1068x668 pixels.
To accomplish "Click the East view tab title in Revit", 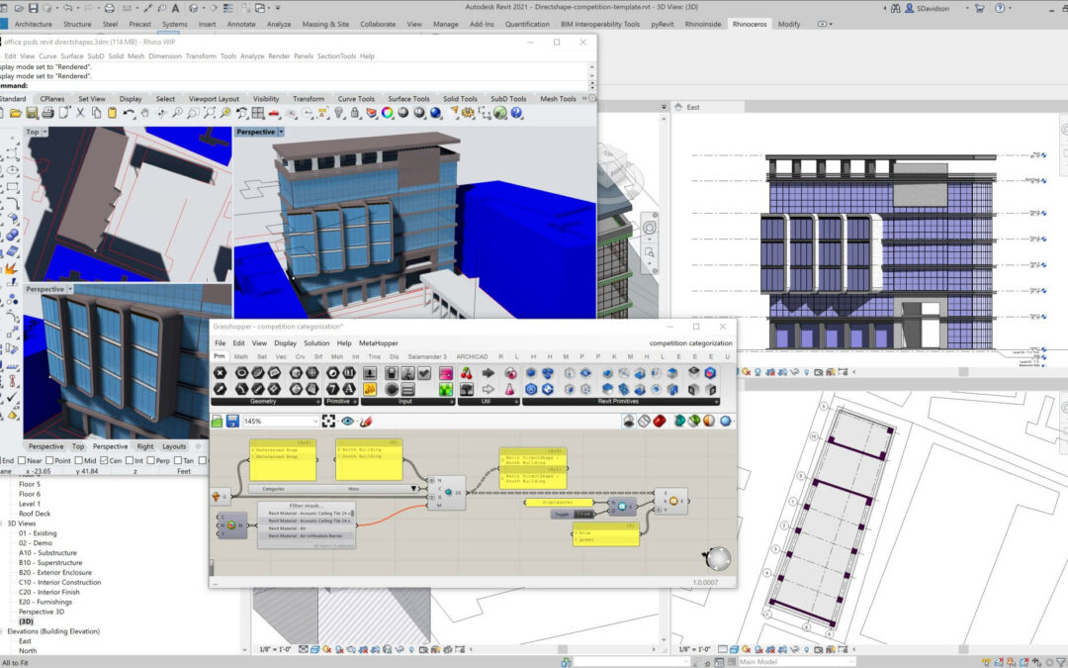I will (692, 107).
